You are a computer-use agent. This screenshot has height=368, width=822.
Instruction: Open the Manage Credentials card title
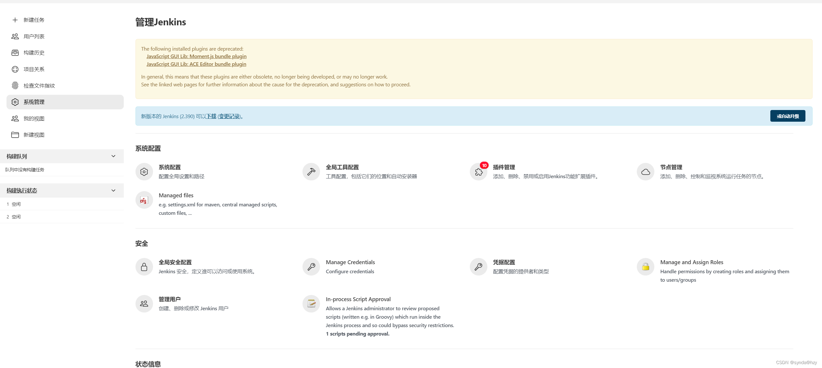pos(350,262)
